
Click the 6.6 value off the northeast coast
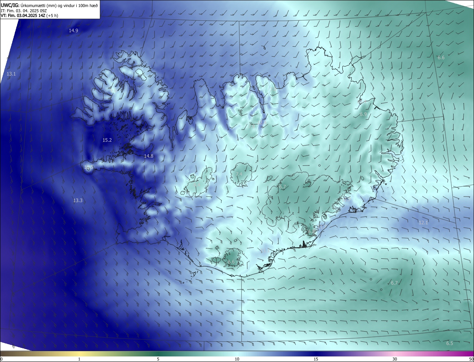pos(441,57)
